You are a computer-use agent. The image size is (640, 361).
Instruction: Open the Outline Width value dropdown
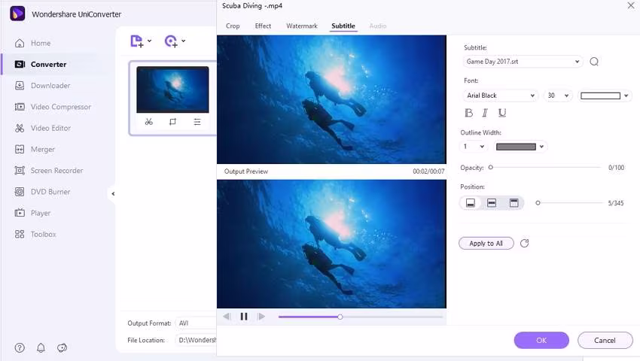click(x=474, y=147)
